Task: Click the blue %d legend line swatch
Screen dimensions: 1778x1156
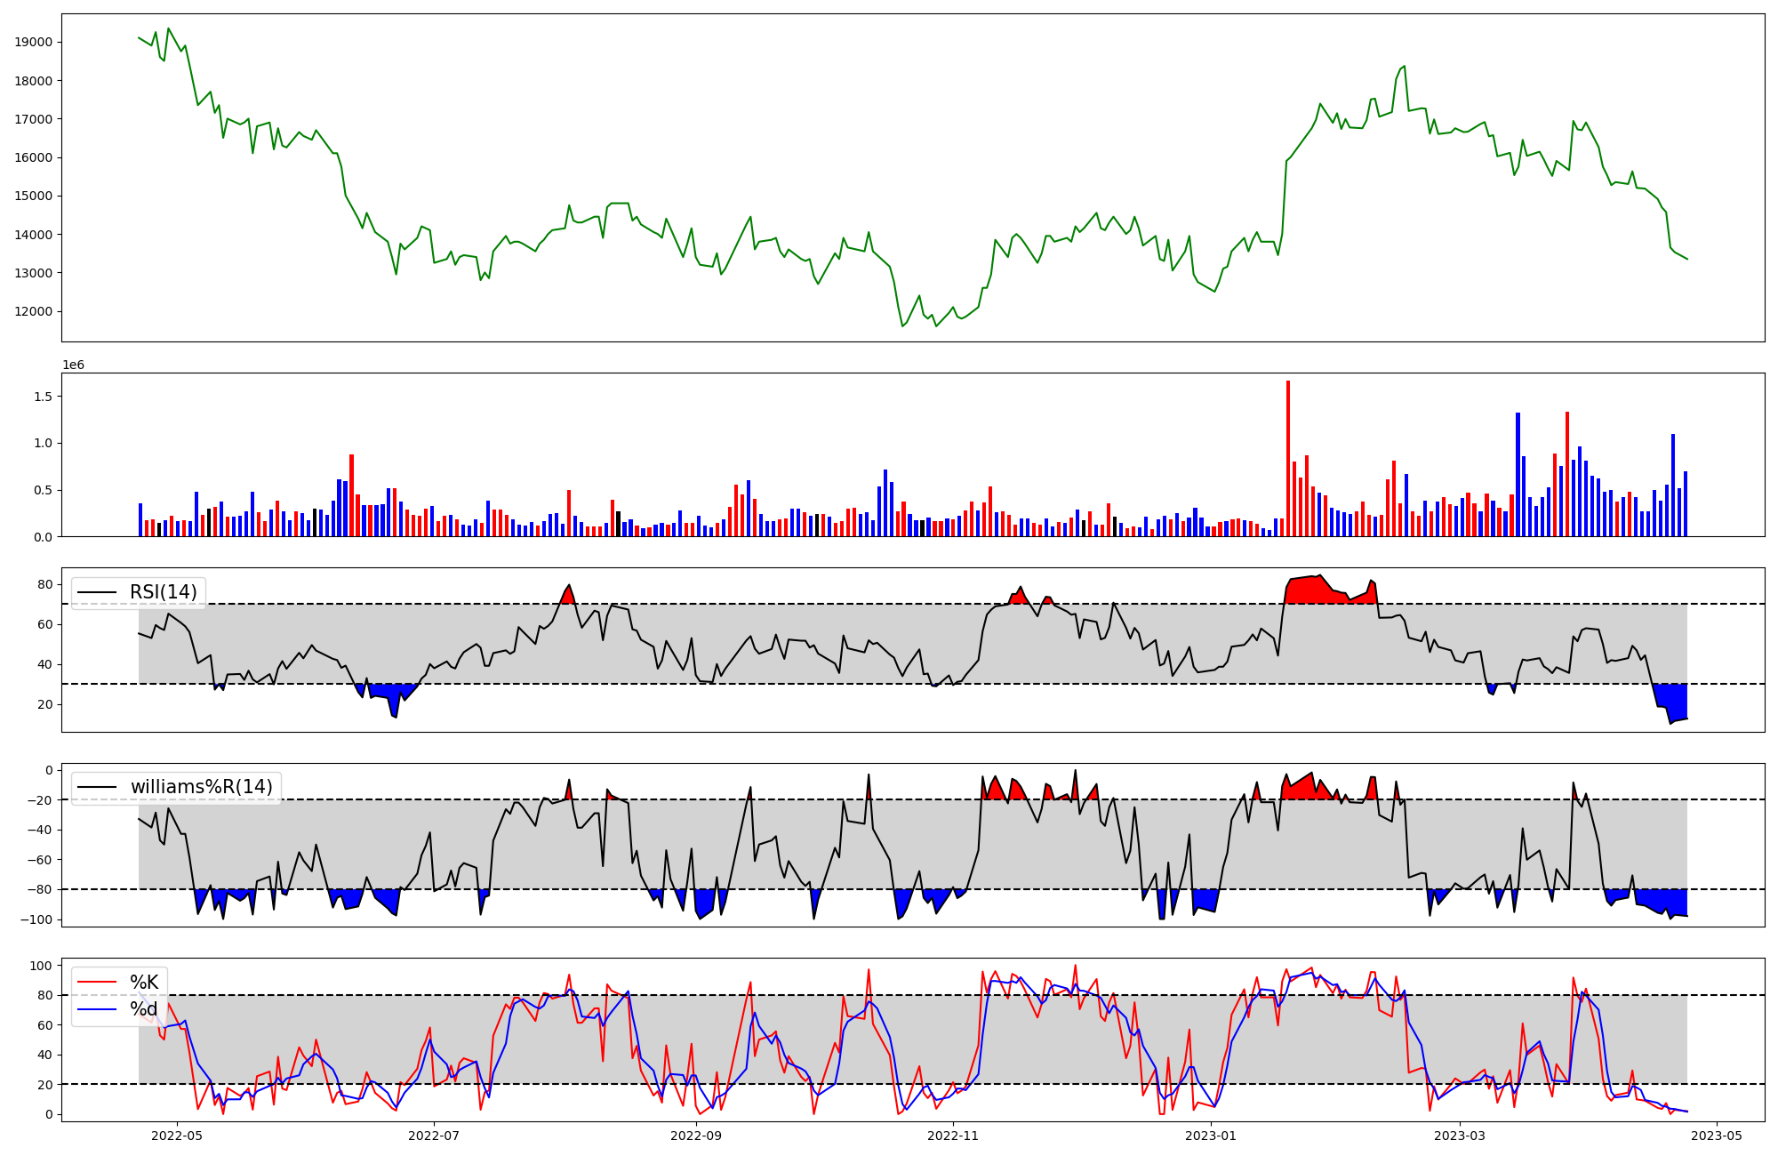Action: (x=97, y=1009)
